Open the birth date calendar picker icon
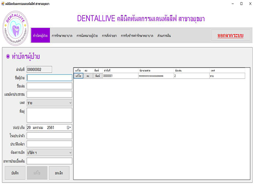Screen dimensions: 254x185 (69, 128)
